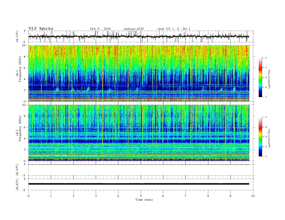Click the ch.1 spectrogram panel
Image resolution: width=285 pixels, height=220 pixels.
[x=139, y=73]
